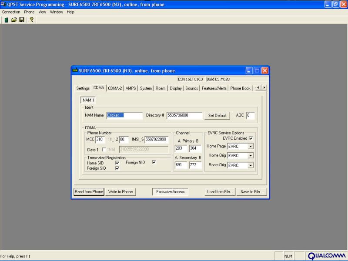Click the Build ES.M620 label
This screenshot has height=261, width=348.
pyautogui.click(x=218, y=79)
